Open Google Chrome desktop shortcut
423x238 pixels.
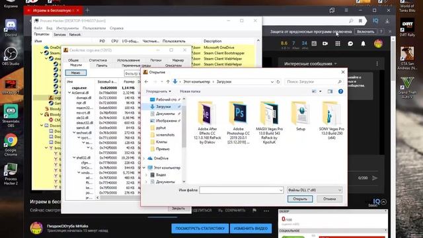[x=11, y=145]
